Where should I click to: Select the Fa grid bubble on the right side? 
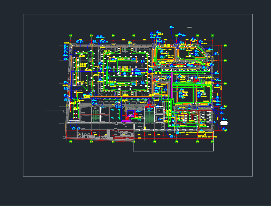click(x=225, y=46)
